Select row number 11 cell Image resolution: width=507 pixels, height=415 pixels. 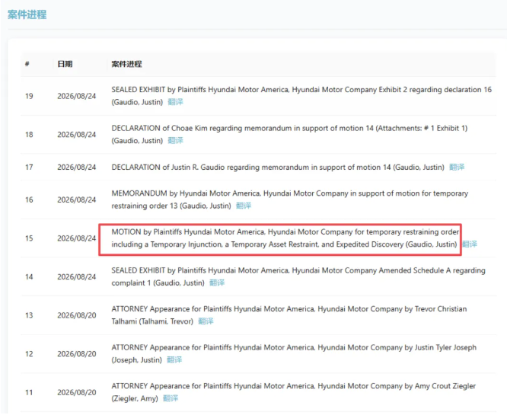coord(29,392)
